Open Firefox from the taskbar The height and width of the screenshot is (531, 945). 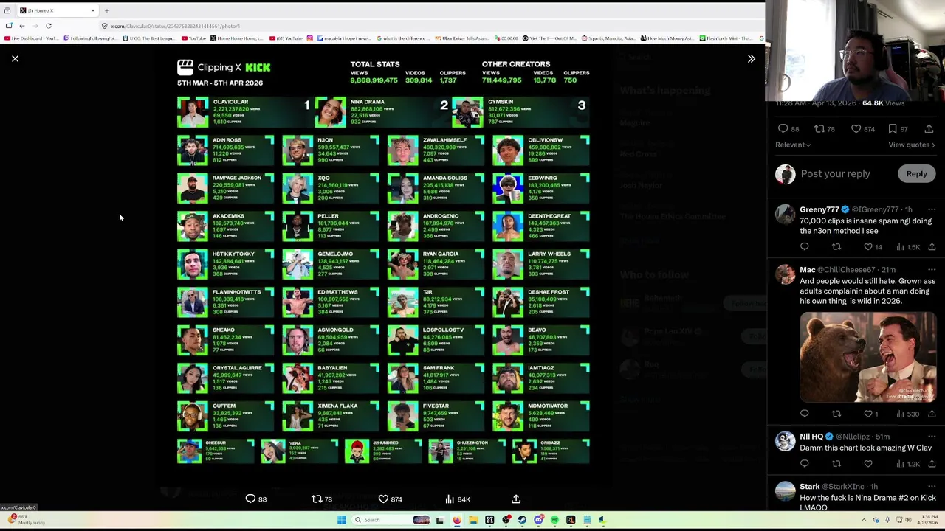point(457,520)
